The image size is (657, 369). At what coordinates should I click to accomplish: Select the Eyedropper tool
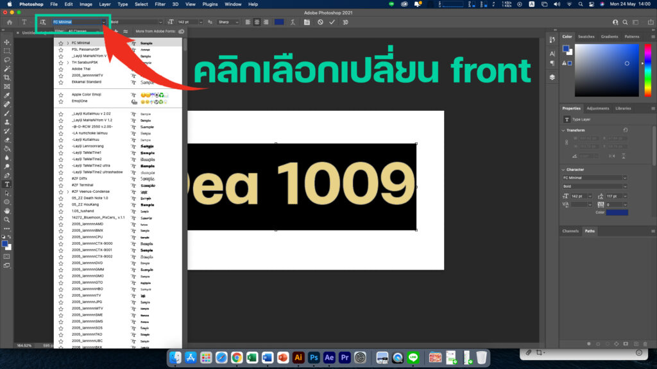pos(7,95)
